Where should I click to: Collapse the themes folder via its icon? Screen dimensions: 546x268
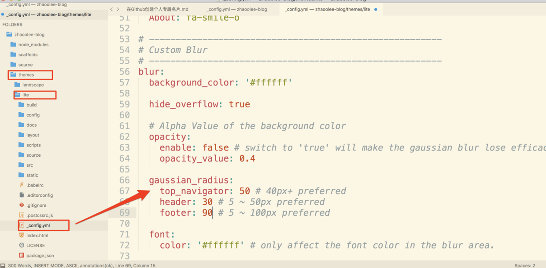[13, 75]
